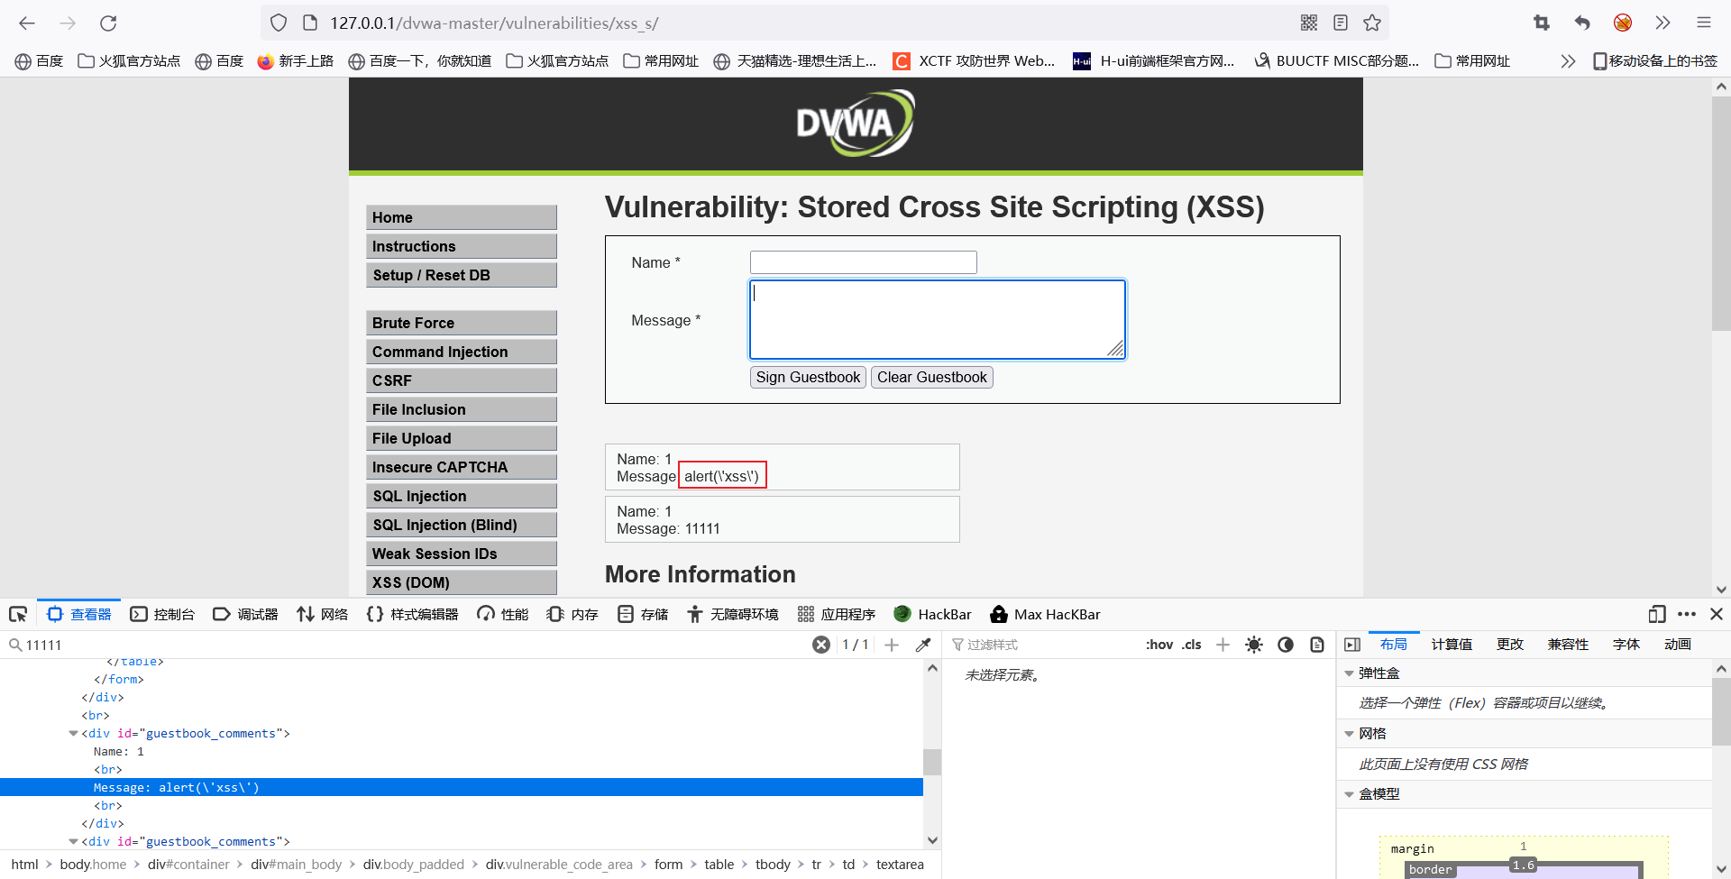
Task: Collapse the 盒模型 section in Layout panel
Action: [x=1350, y=794]
